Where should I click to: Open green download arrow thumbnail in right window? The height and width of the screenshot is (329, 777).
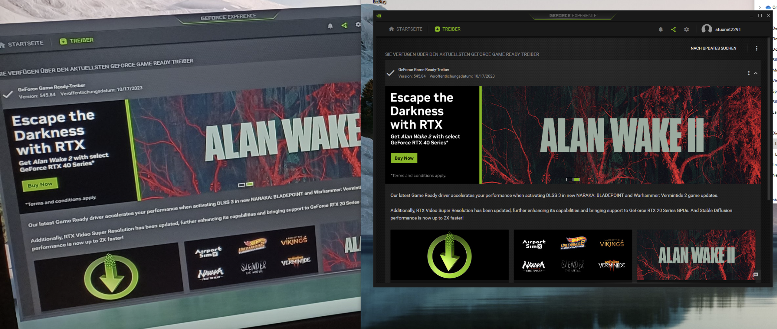coord(449,255)
